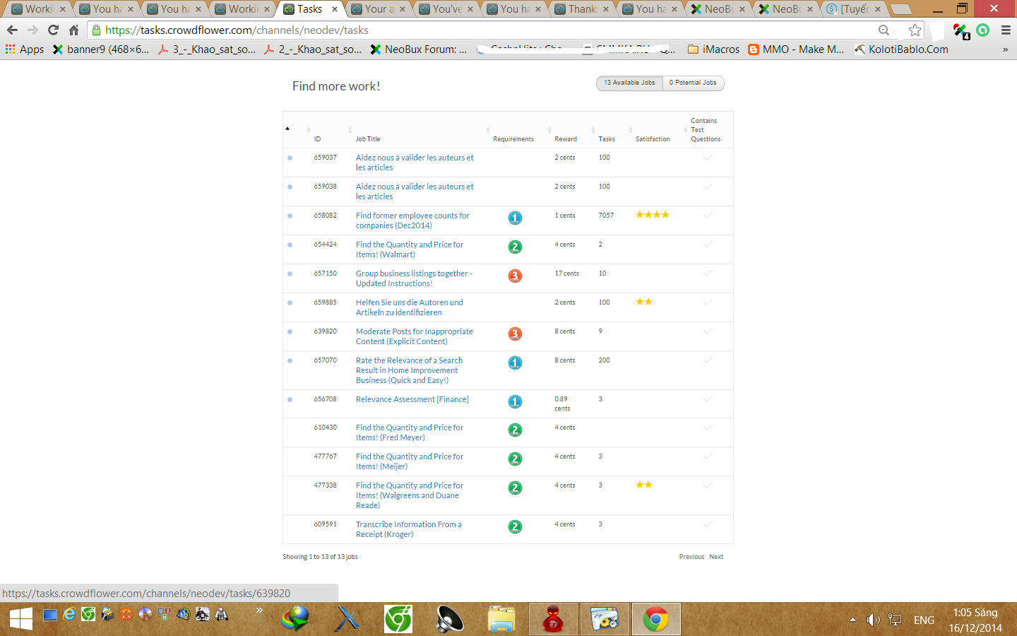The width and height of the screenshot is (1017, 636).
Task: Go back with the browser back arrow
Action: pyautogui.click(x=12, y=30)
